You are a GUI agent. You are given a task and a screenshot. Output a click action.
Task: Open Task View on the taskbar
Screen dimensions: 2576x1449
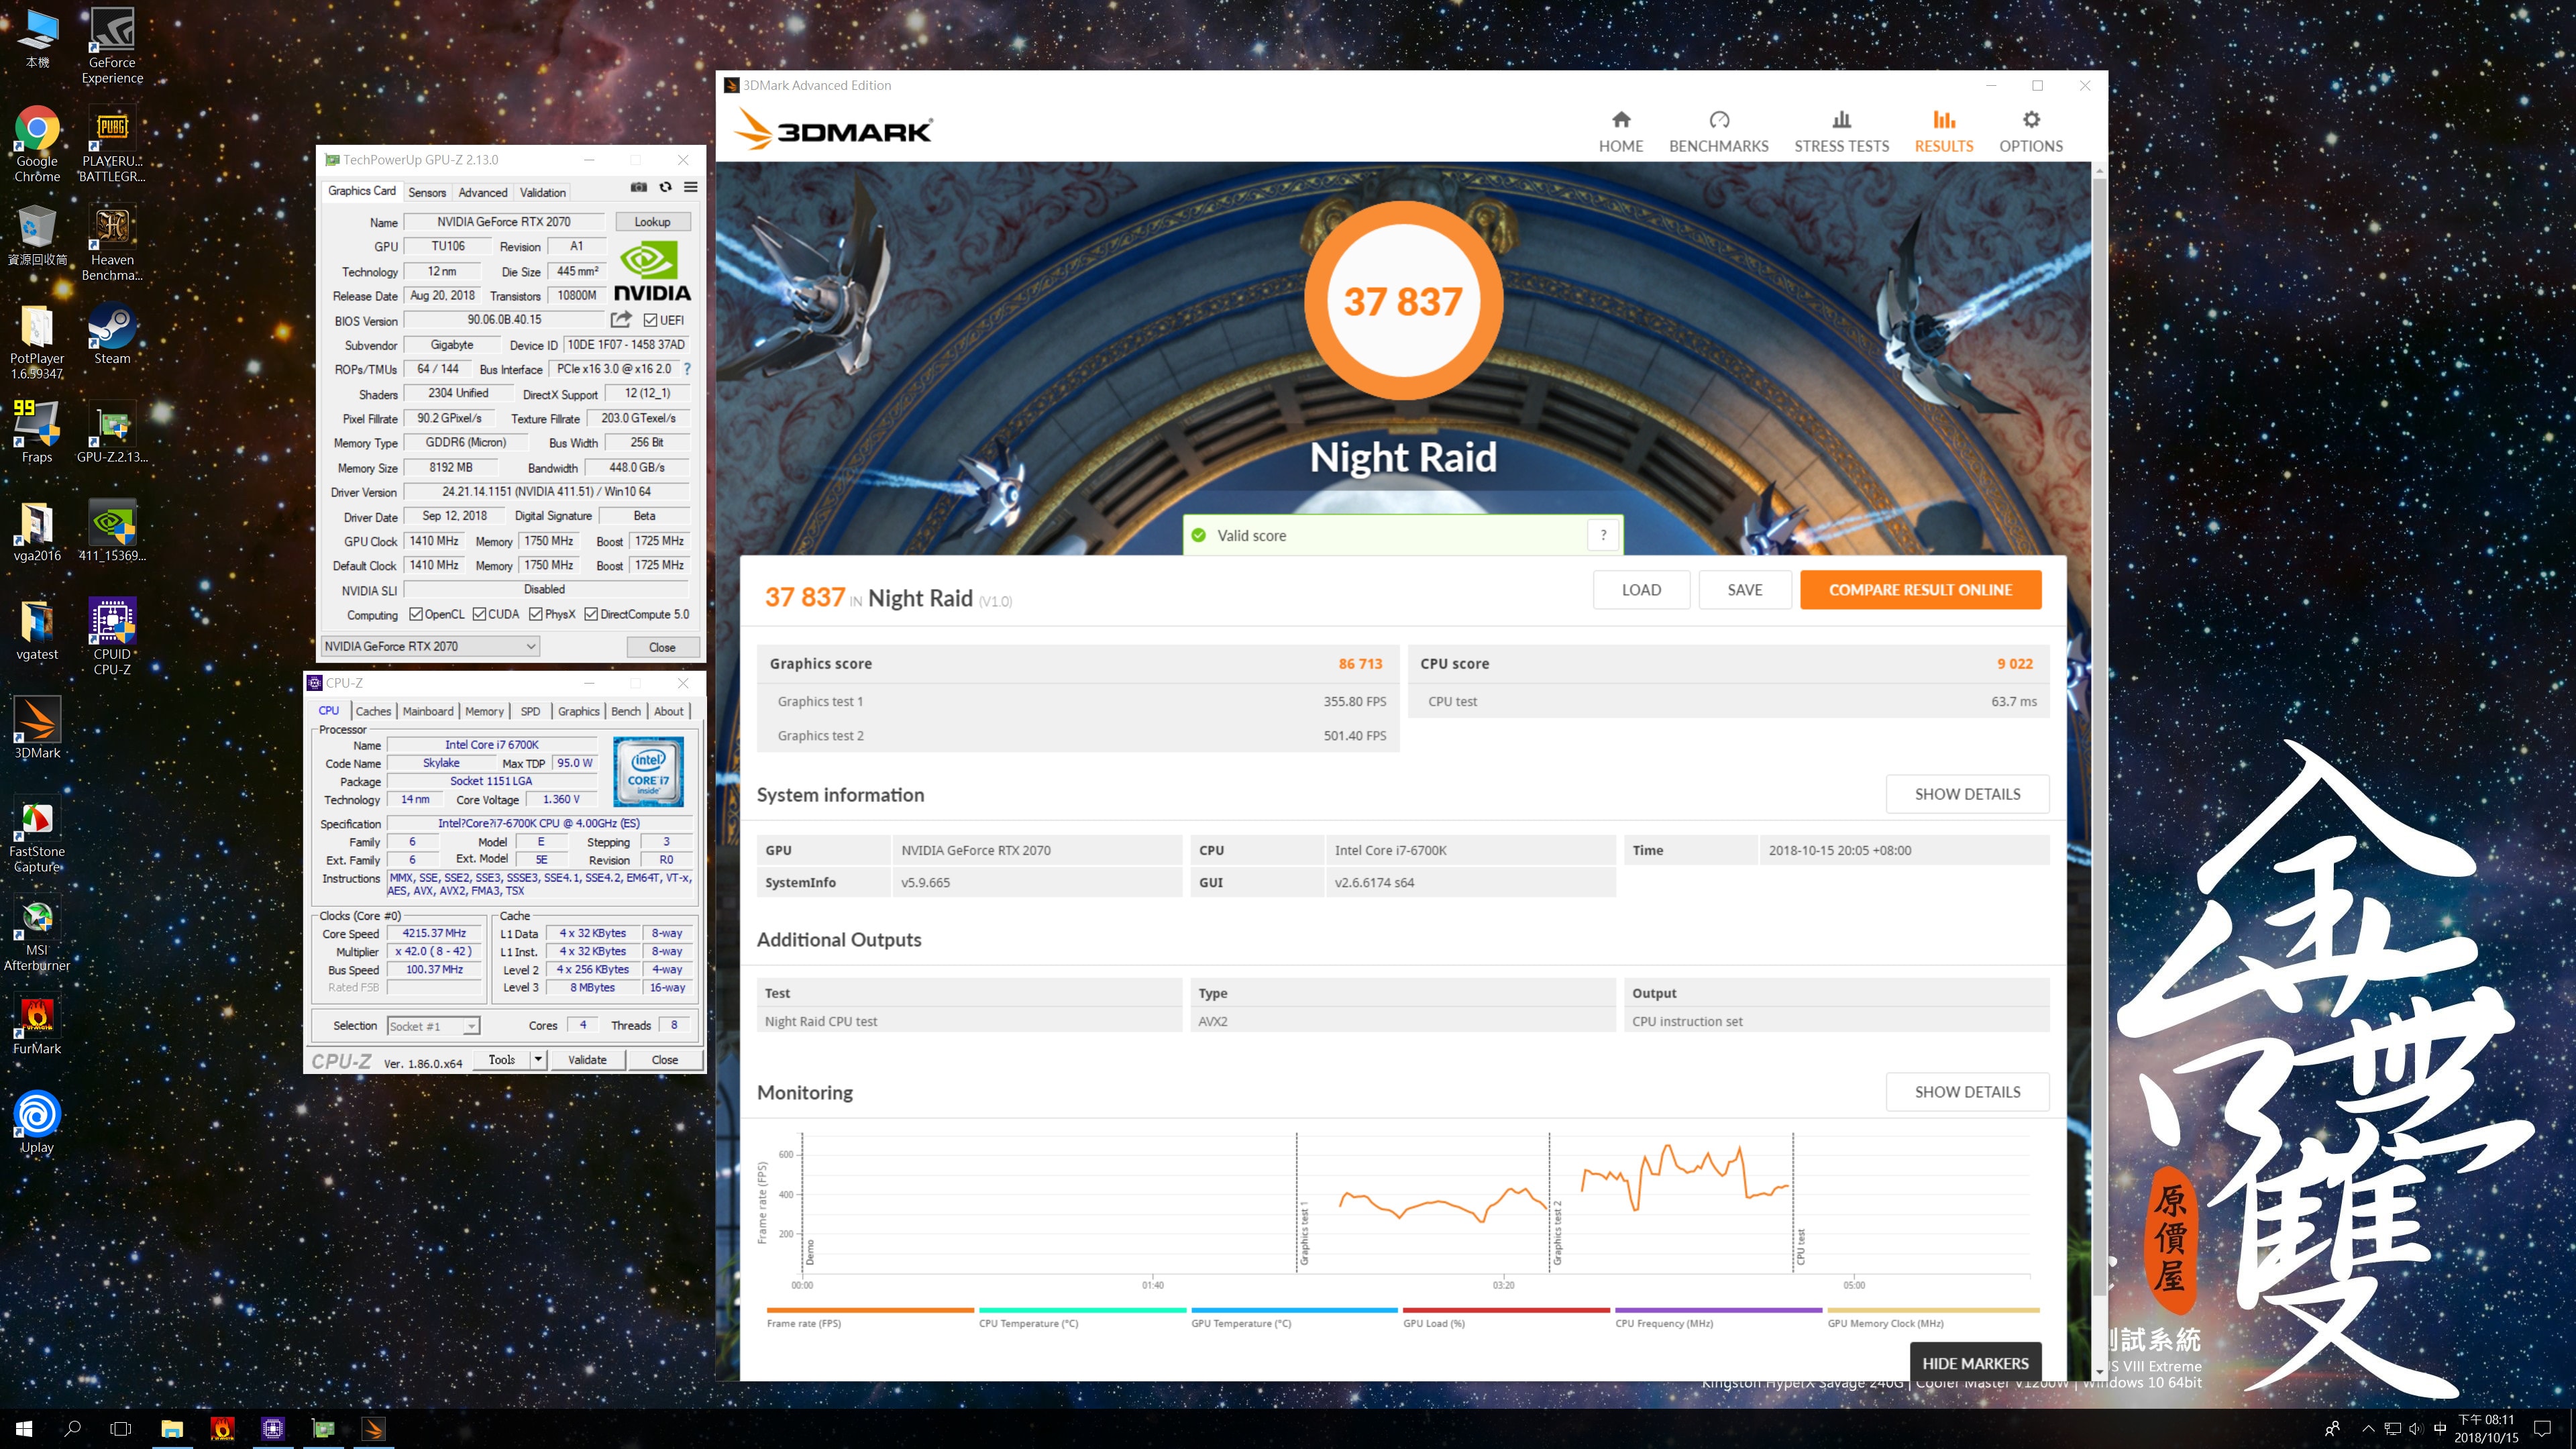[120, 1429]
